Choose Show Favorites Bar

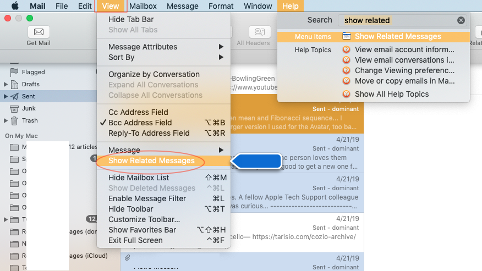pos(163,230)
